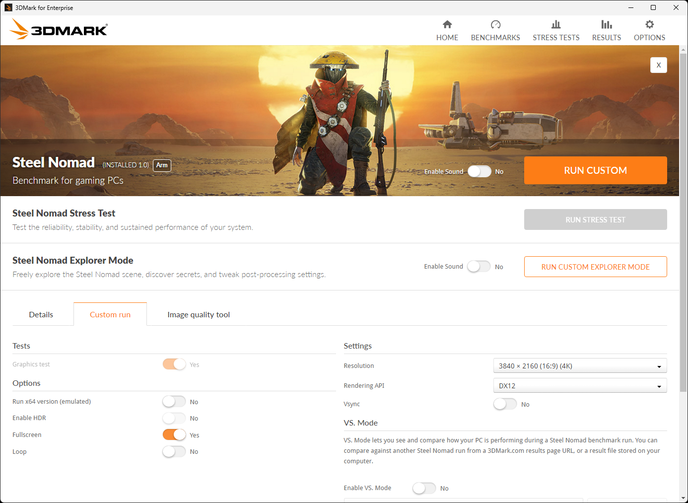This screenshot has width=688, height=503.
Task: Click the Steel Nomad Explorer Mode heading
Action: click(73, 260)
